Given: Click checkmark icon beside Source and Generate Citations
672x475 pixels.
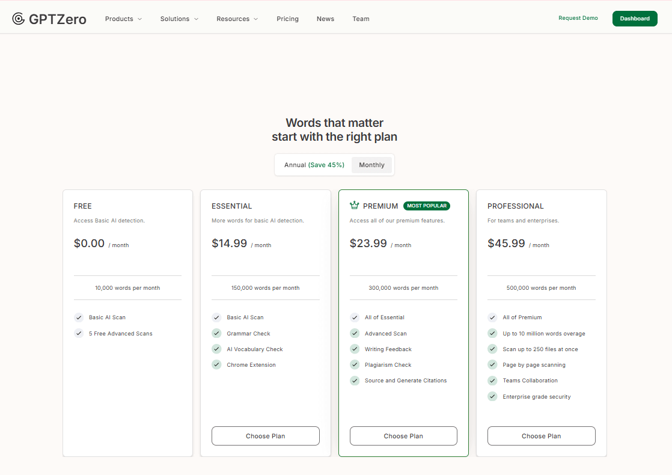Looking at the screenshot, I should (x=355, y=381).
